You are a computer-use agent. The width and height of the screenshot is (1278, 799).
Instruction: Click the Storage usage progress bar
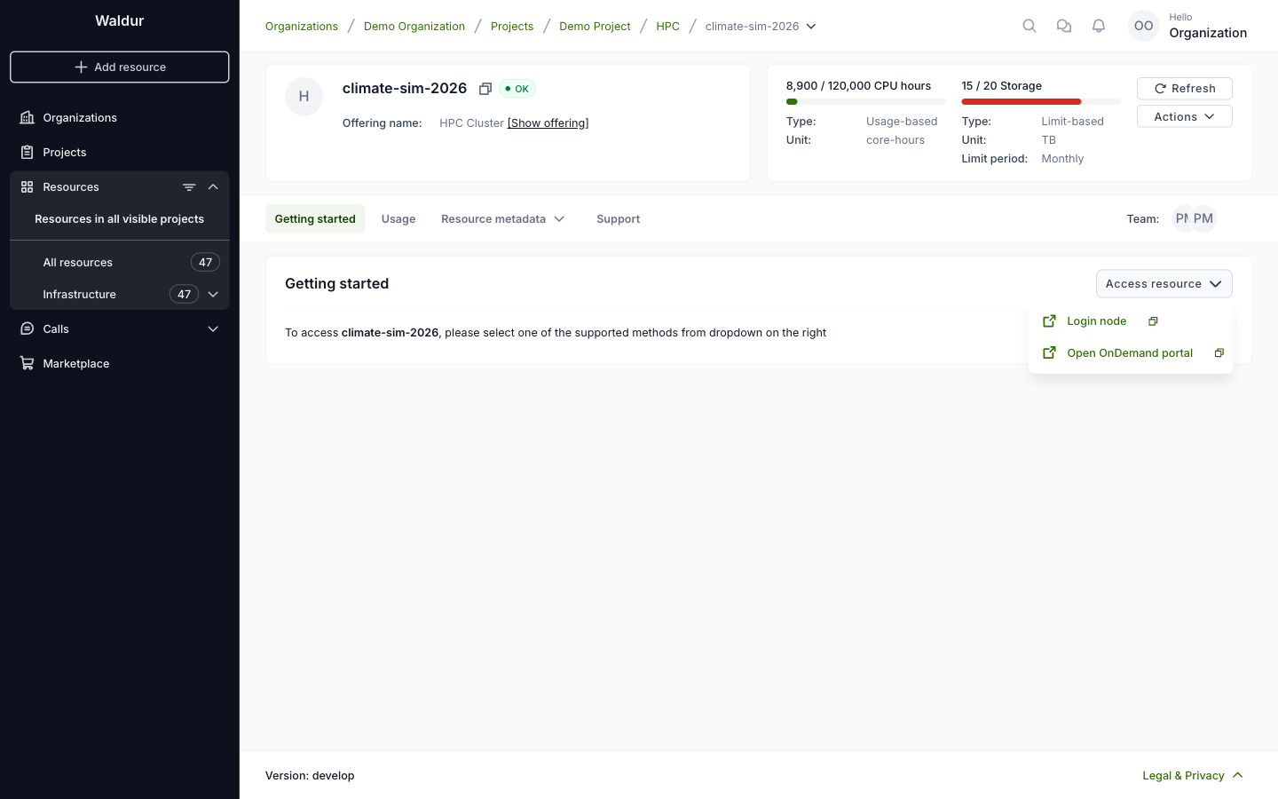(1041, 102)
